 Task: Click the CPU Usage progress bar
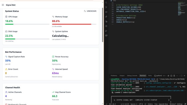tap(27, 24)
